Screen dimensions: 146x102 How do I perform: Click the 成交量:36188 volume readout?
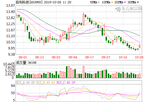click(x=26, y=63)
